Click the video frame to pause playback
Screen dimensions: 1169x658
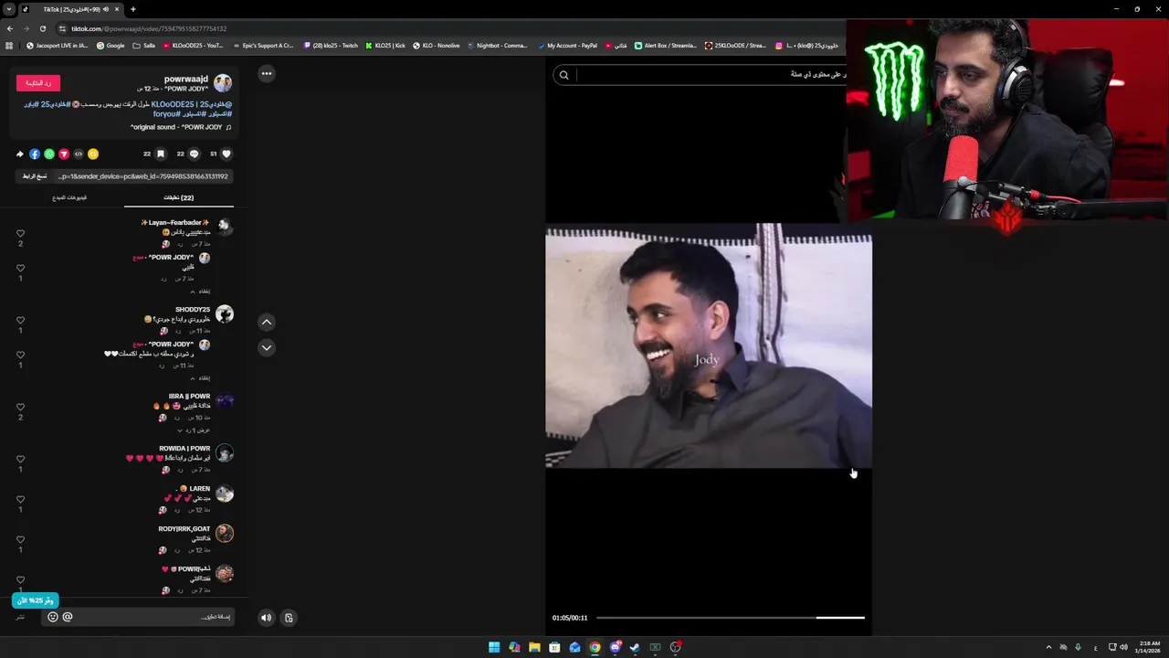tap(709, 345)
